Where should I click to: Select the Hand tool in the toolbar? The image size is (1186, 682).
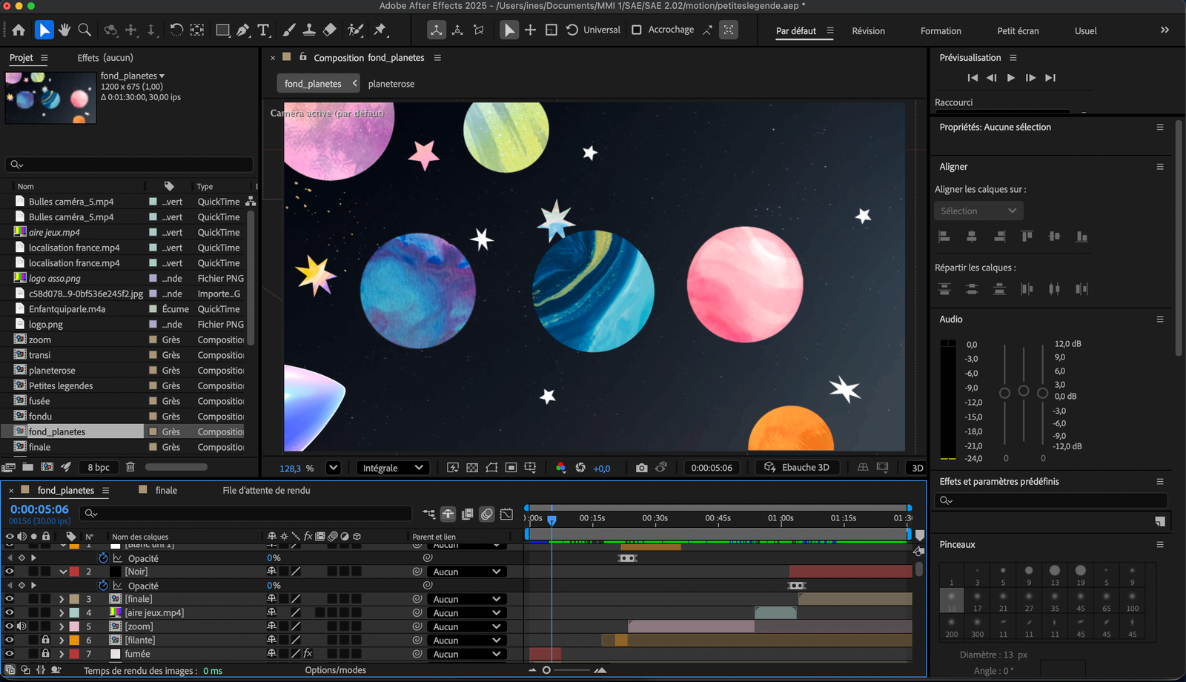point(64,30)
